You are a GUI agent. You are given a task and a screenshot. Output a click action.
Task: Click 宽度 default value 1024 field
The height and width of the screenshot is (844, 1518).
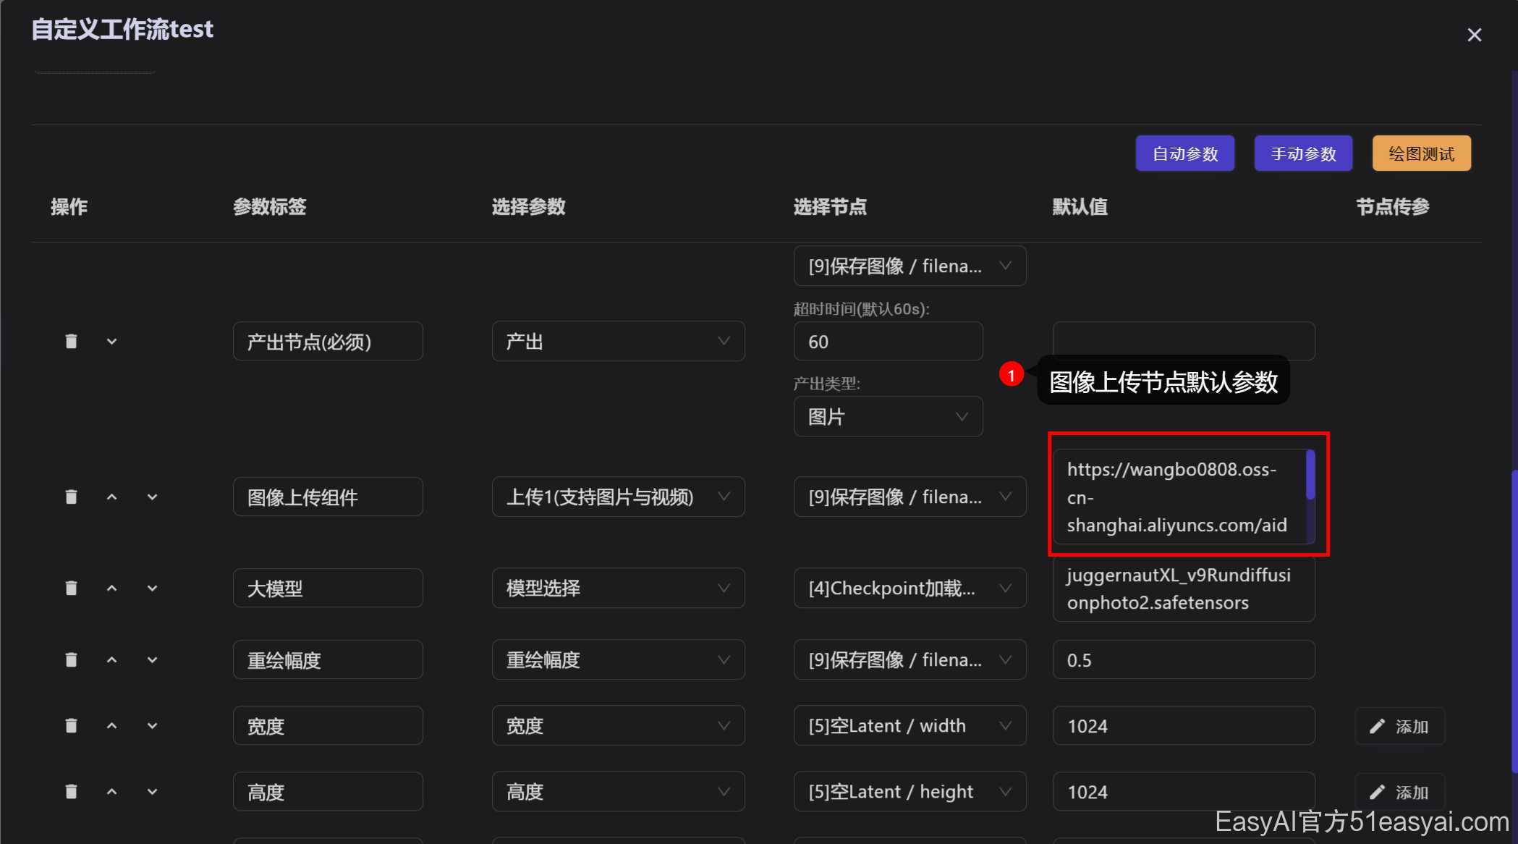click(1184, 725)
